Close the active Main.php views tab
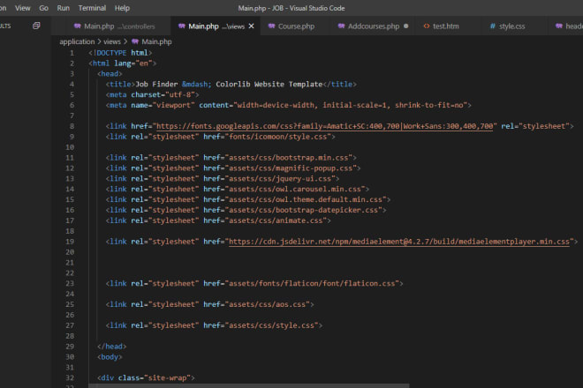Viewport: 583px width, 388px height. [252, 26]
